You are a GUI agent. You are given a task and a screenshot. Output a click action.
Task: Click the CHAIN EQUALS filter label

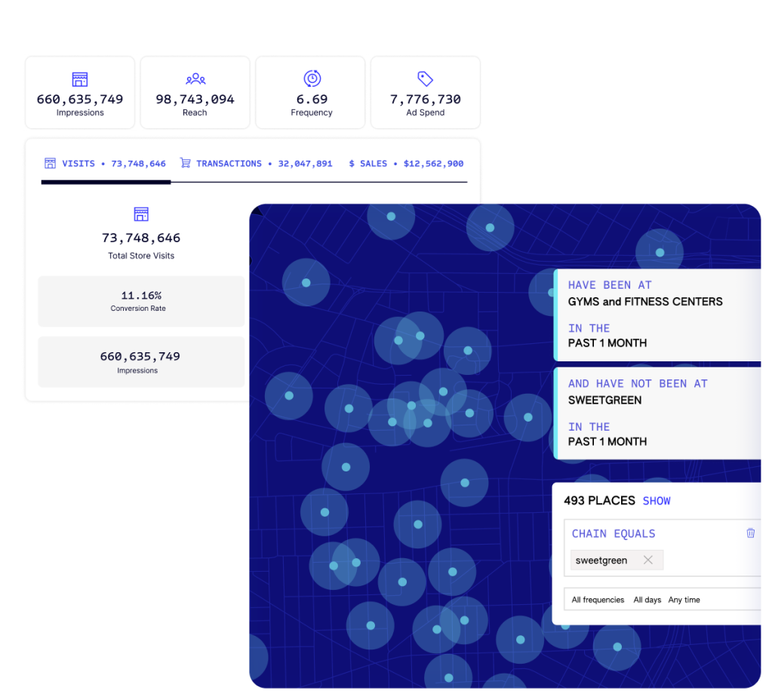point(614,533)
